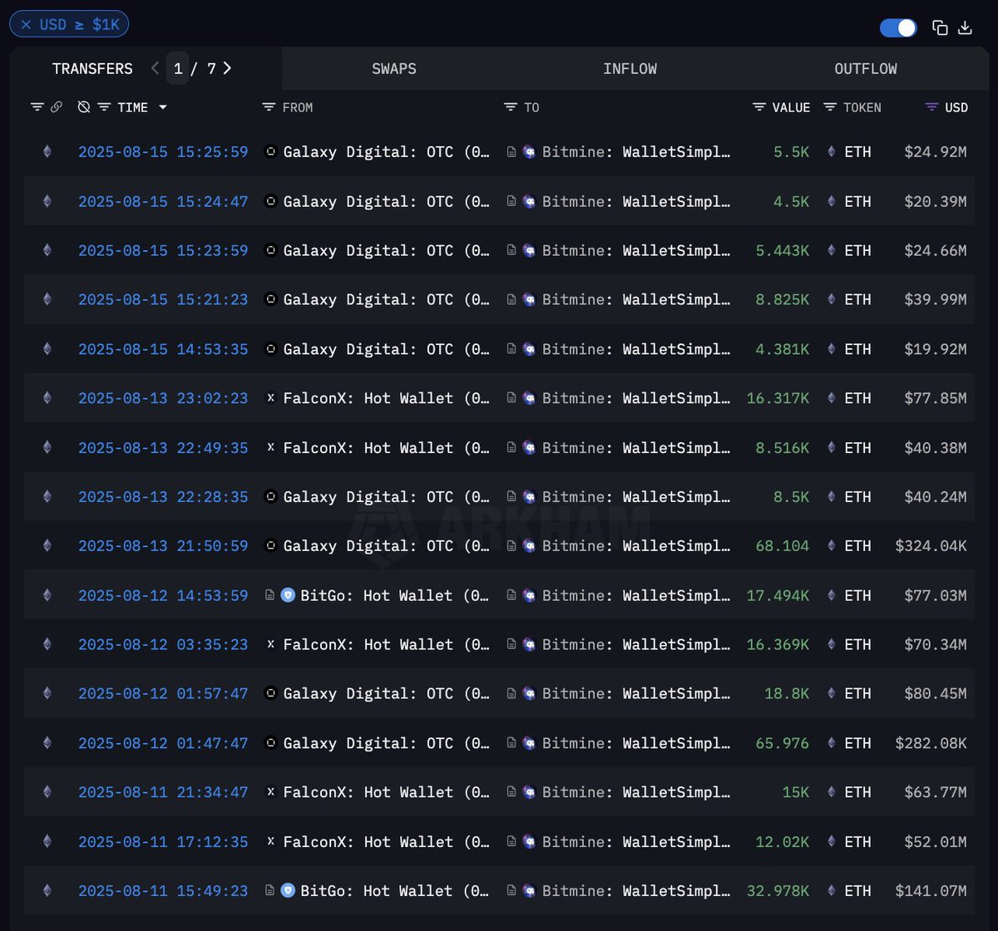This screenshot has width=998, height=931.
Task: Click the $80.45M USD amount
Action: [x=936, y=693]
